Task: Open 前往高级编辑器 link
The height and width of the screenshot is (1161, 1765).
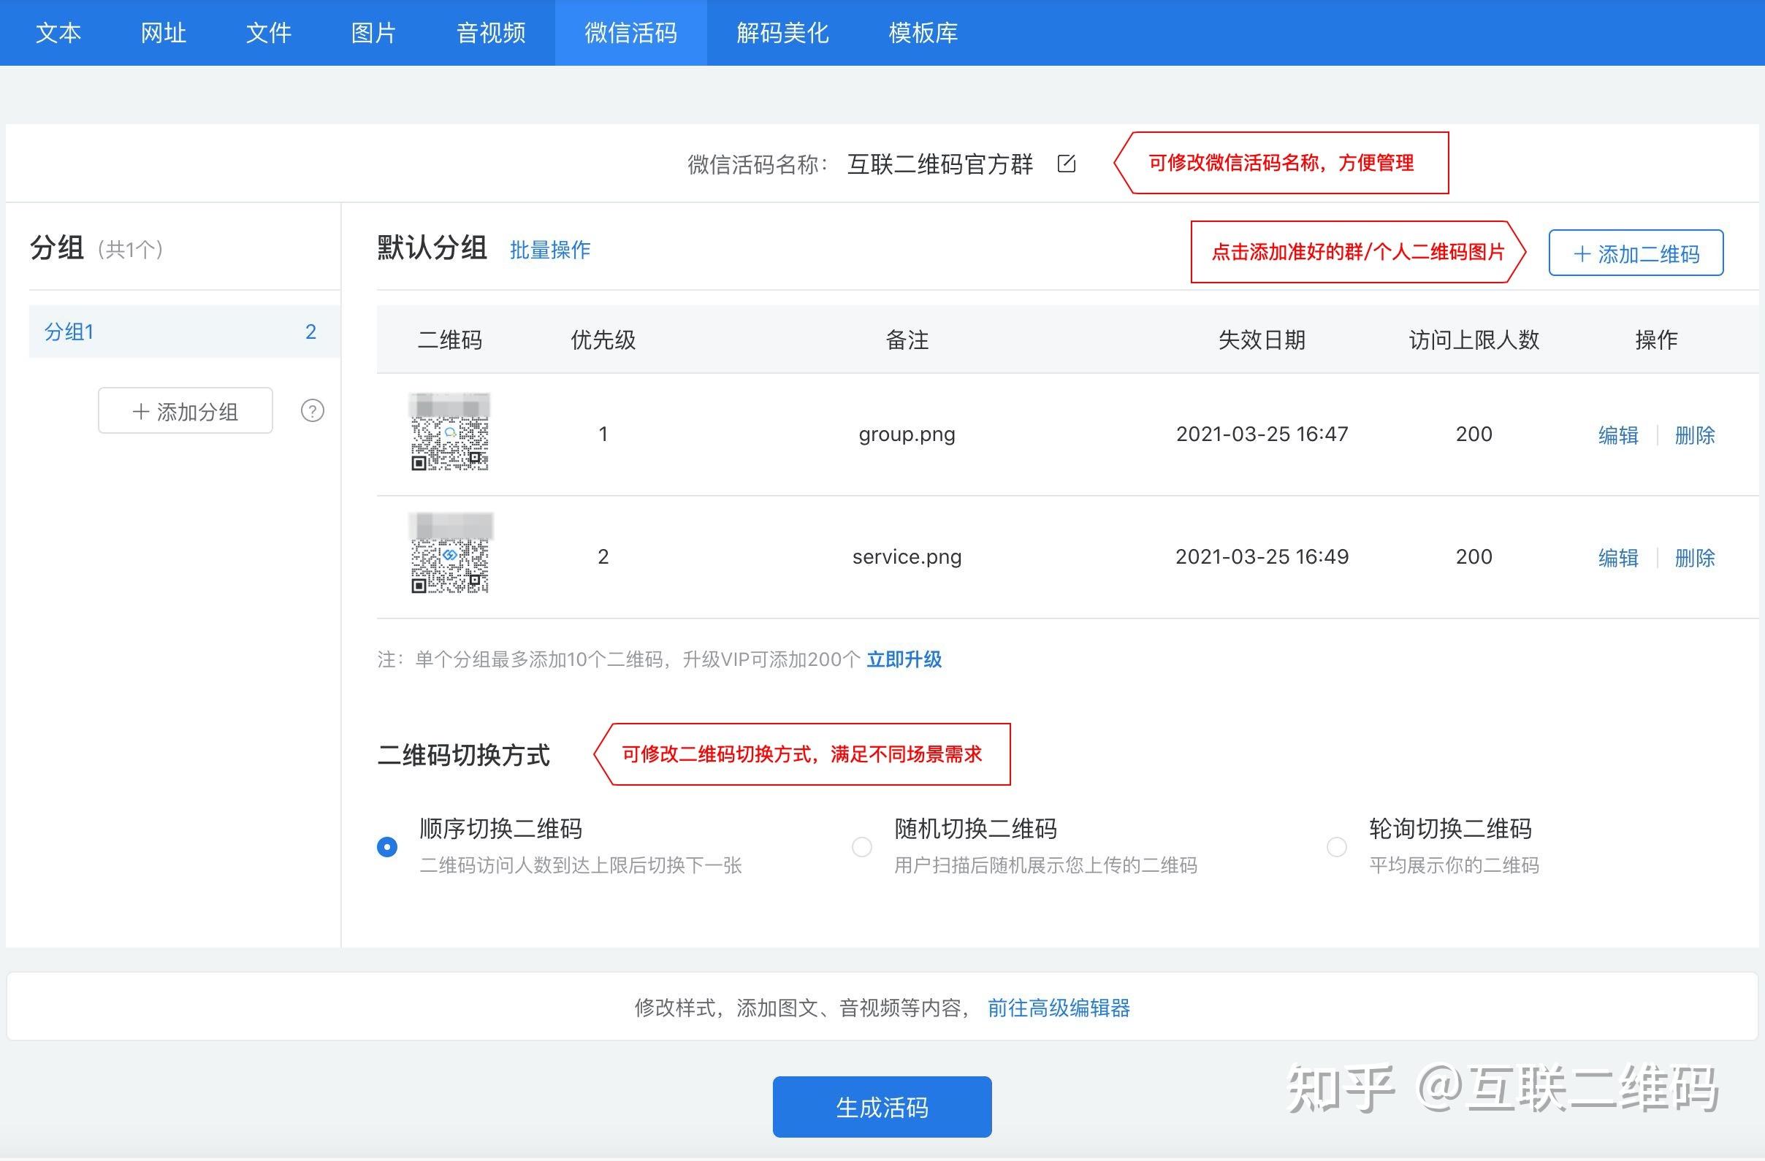Action: [1059, 1008]
